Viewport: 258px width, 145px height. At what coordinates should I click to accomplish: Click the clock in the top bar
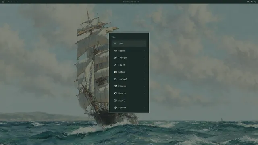point(129,2)
